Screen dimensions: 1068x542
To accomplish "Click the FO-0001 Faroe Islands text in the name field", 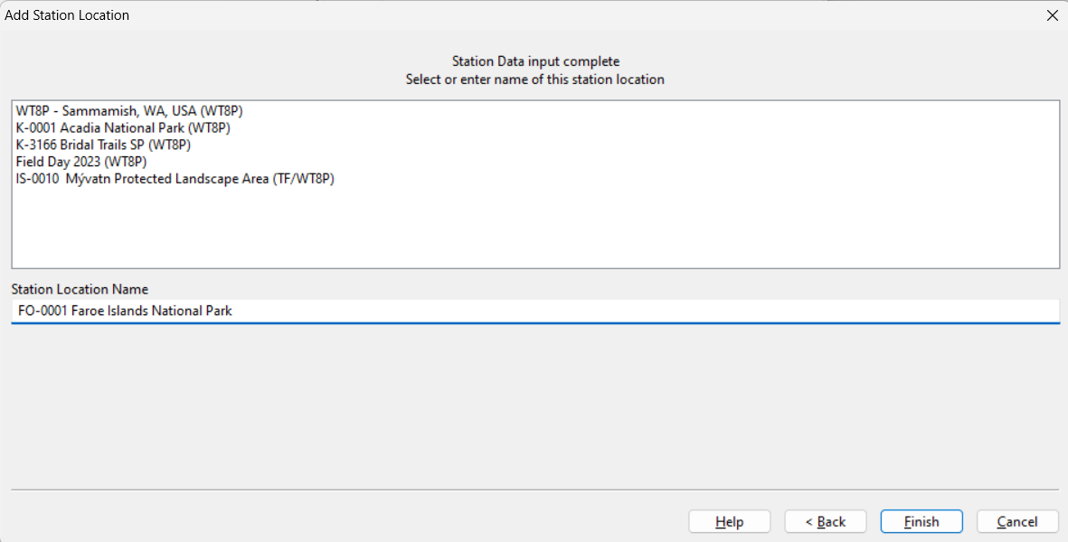I will pos(125,312).
